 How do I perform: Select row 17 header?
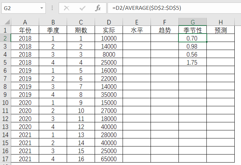click(x=5, y=159)
